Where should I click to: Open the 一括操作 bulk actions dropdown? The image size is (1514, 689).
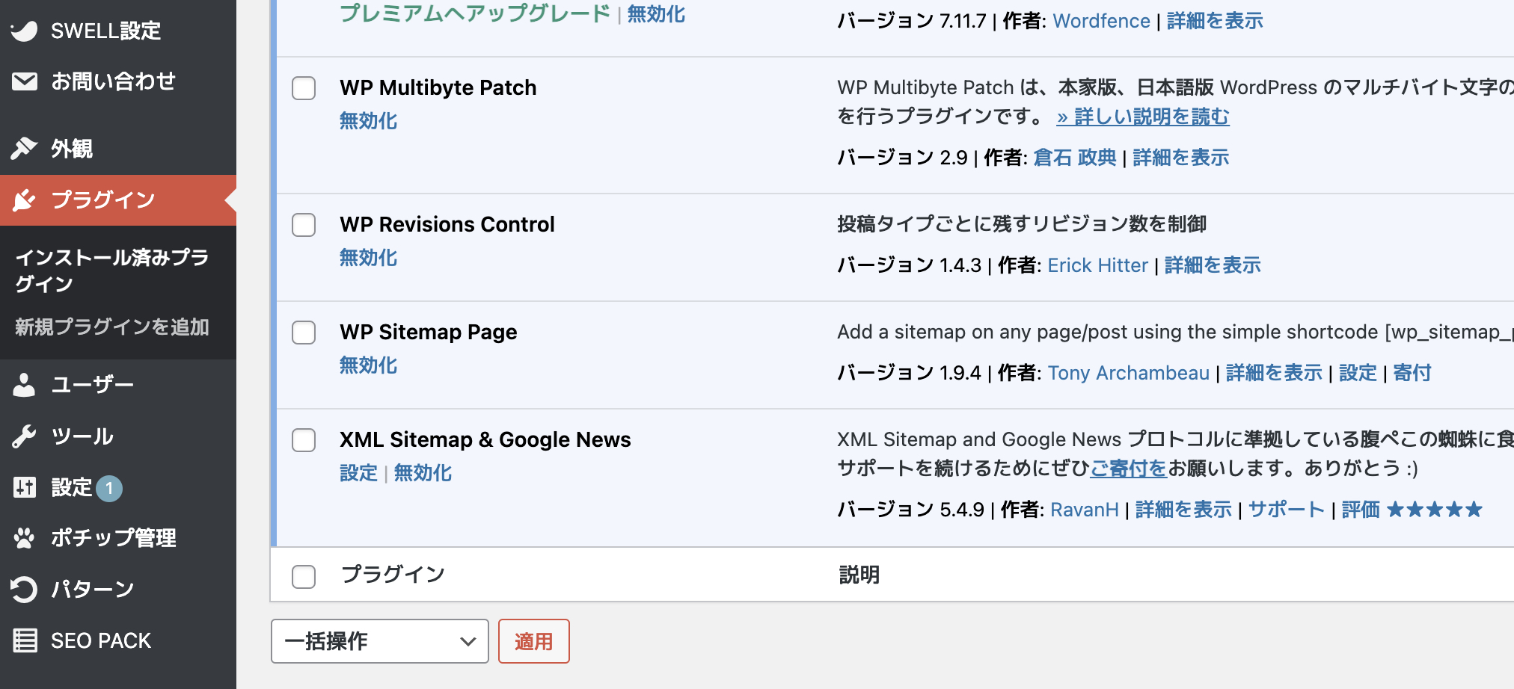coord(380,641)
